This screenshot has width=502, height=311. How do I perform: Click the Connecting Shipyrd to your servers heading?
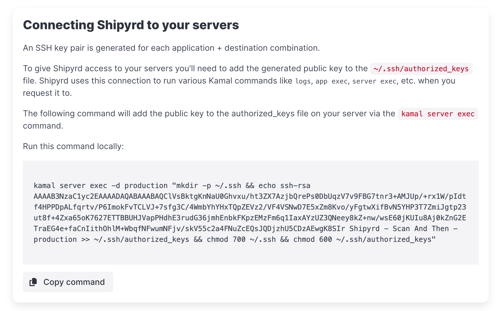pos(131,25)
